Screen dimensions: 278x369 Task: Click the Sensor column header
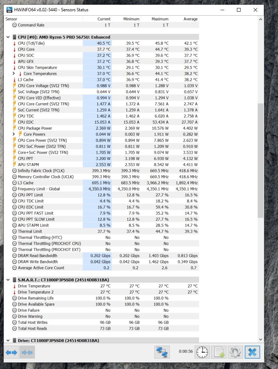(43, 19)
